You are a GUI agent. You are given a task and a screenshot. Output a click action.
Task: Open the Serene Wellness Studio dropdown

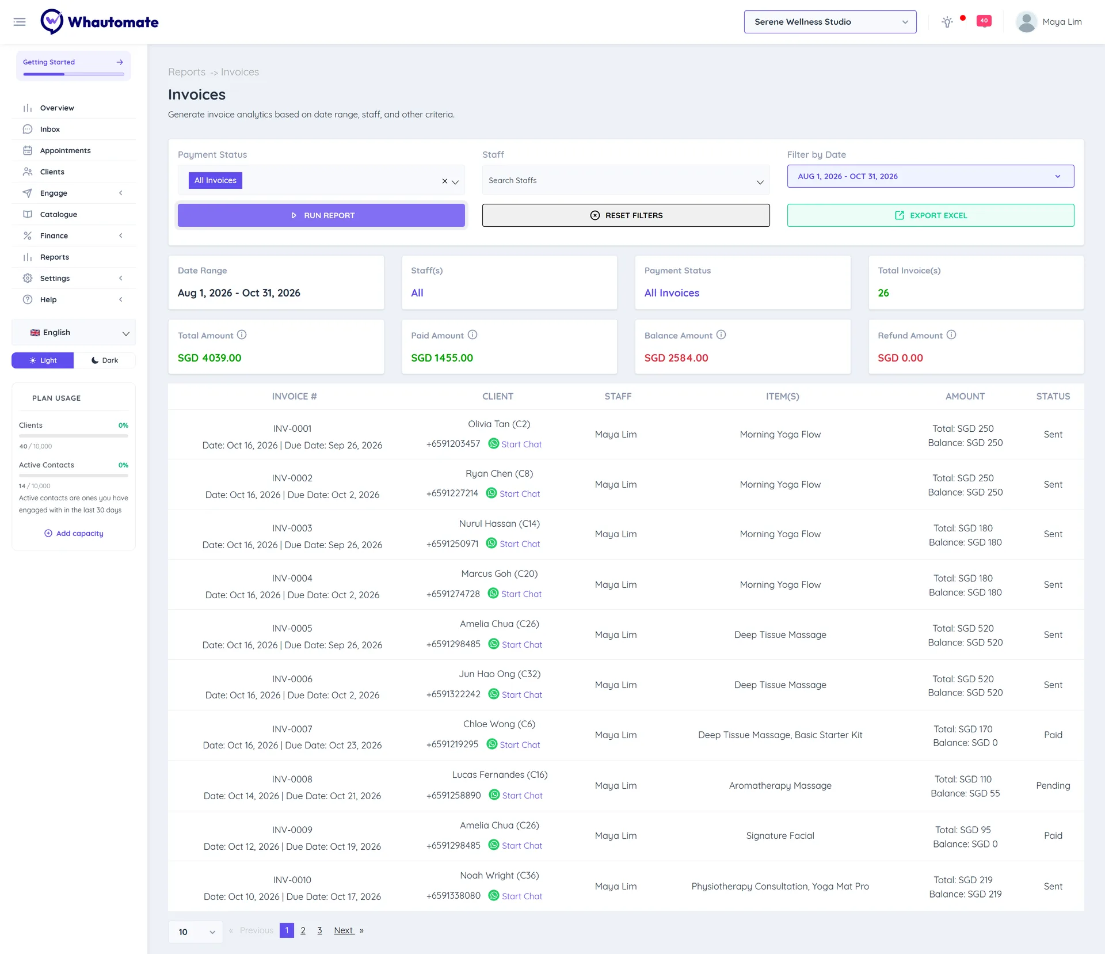(x=830, y=22)
